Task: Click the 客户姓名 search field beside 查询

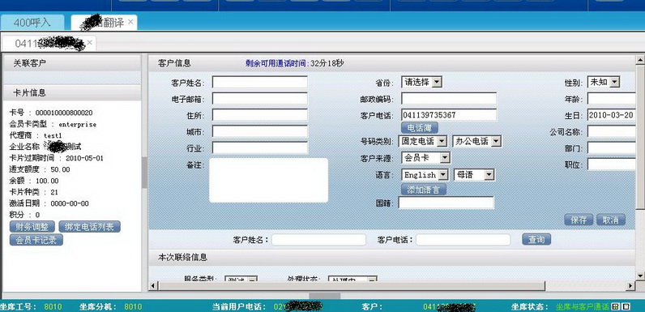Action: coord(318,240)
